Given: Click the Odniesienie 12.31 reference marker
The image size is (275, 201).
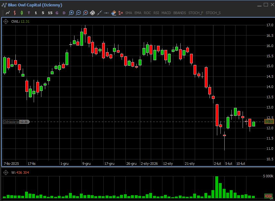Looking at the screenshot, I should (16, 122).
